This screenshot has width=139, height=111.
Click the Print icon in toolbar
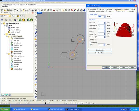click(11, 10)
